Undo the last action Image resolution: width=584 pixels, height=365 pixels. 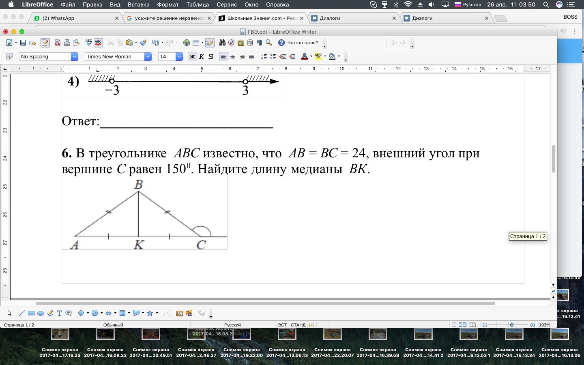pos(155,43)
